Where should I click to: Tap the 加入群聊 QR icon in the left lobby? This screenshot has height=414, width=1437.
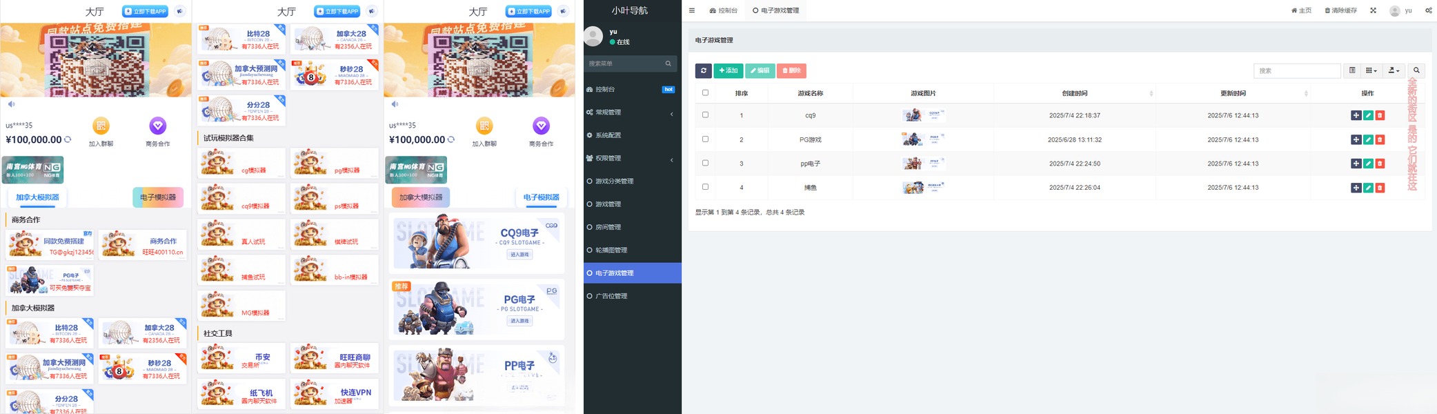tap(101, 126)
